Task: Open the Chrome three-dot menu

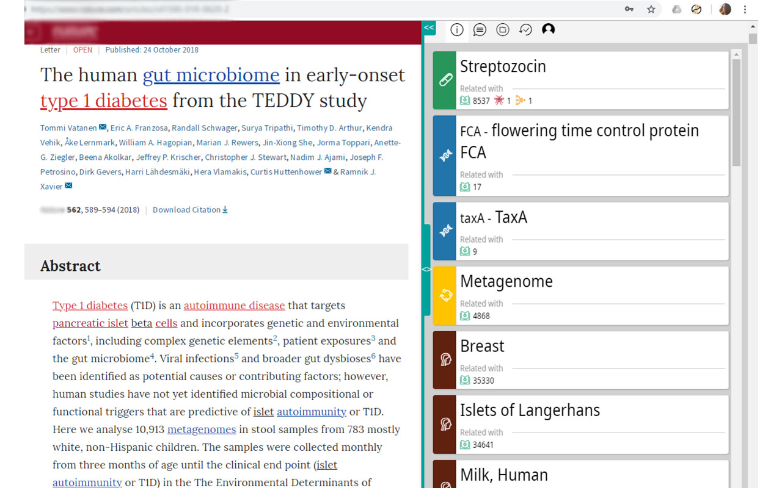Action: [x=745, y=9]
